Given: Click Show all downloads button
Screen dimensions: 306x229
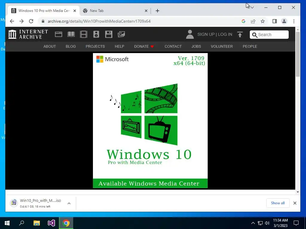Looking at the screenshot, I should coord(278,203).
